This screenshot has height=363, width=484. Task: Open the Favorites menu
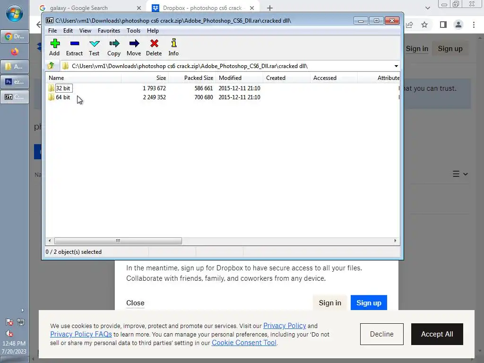pyautogui.click(x=109, y=31)
